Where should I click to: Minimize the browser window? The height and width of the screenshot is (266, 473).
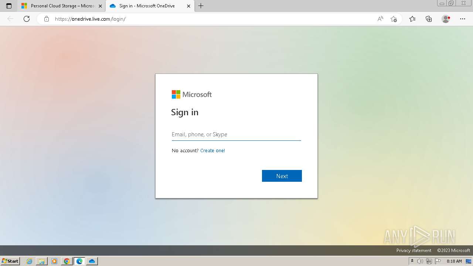click(442, 3)
